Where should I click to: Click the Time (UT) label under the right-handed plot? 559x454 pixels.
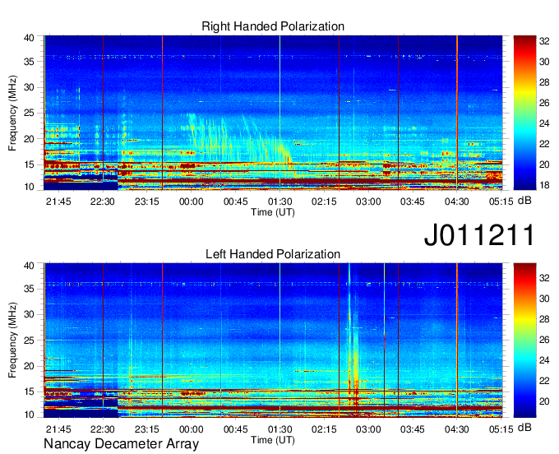(x=273, y=212)
